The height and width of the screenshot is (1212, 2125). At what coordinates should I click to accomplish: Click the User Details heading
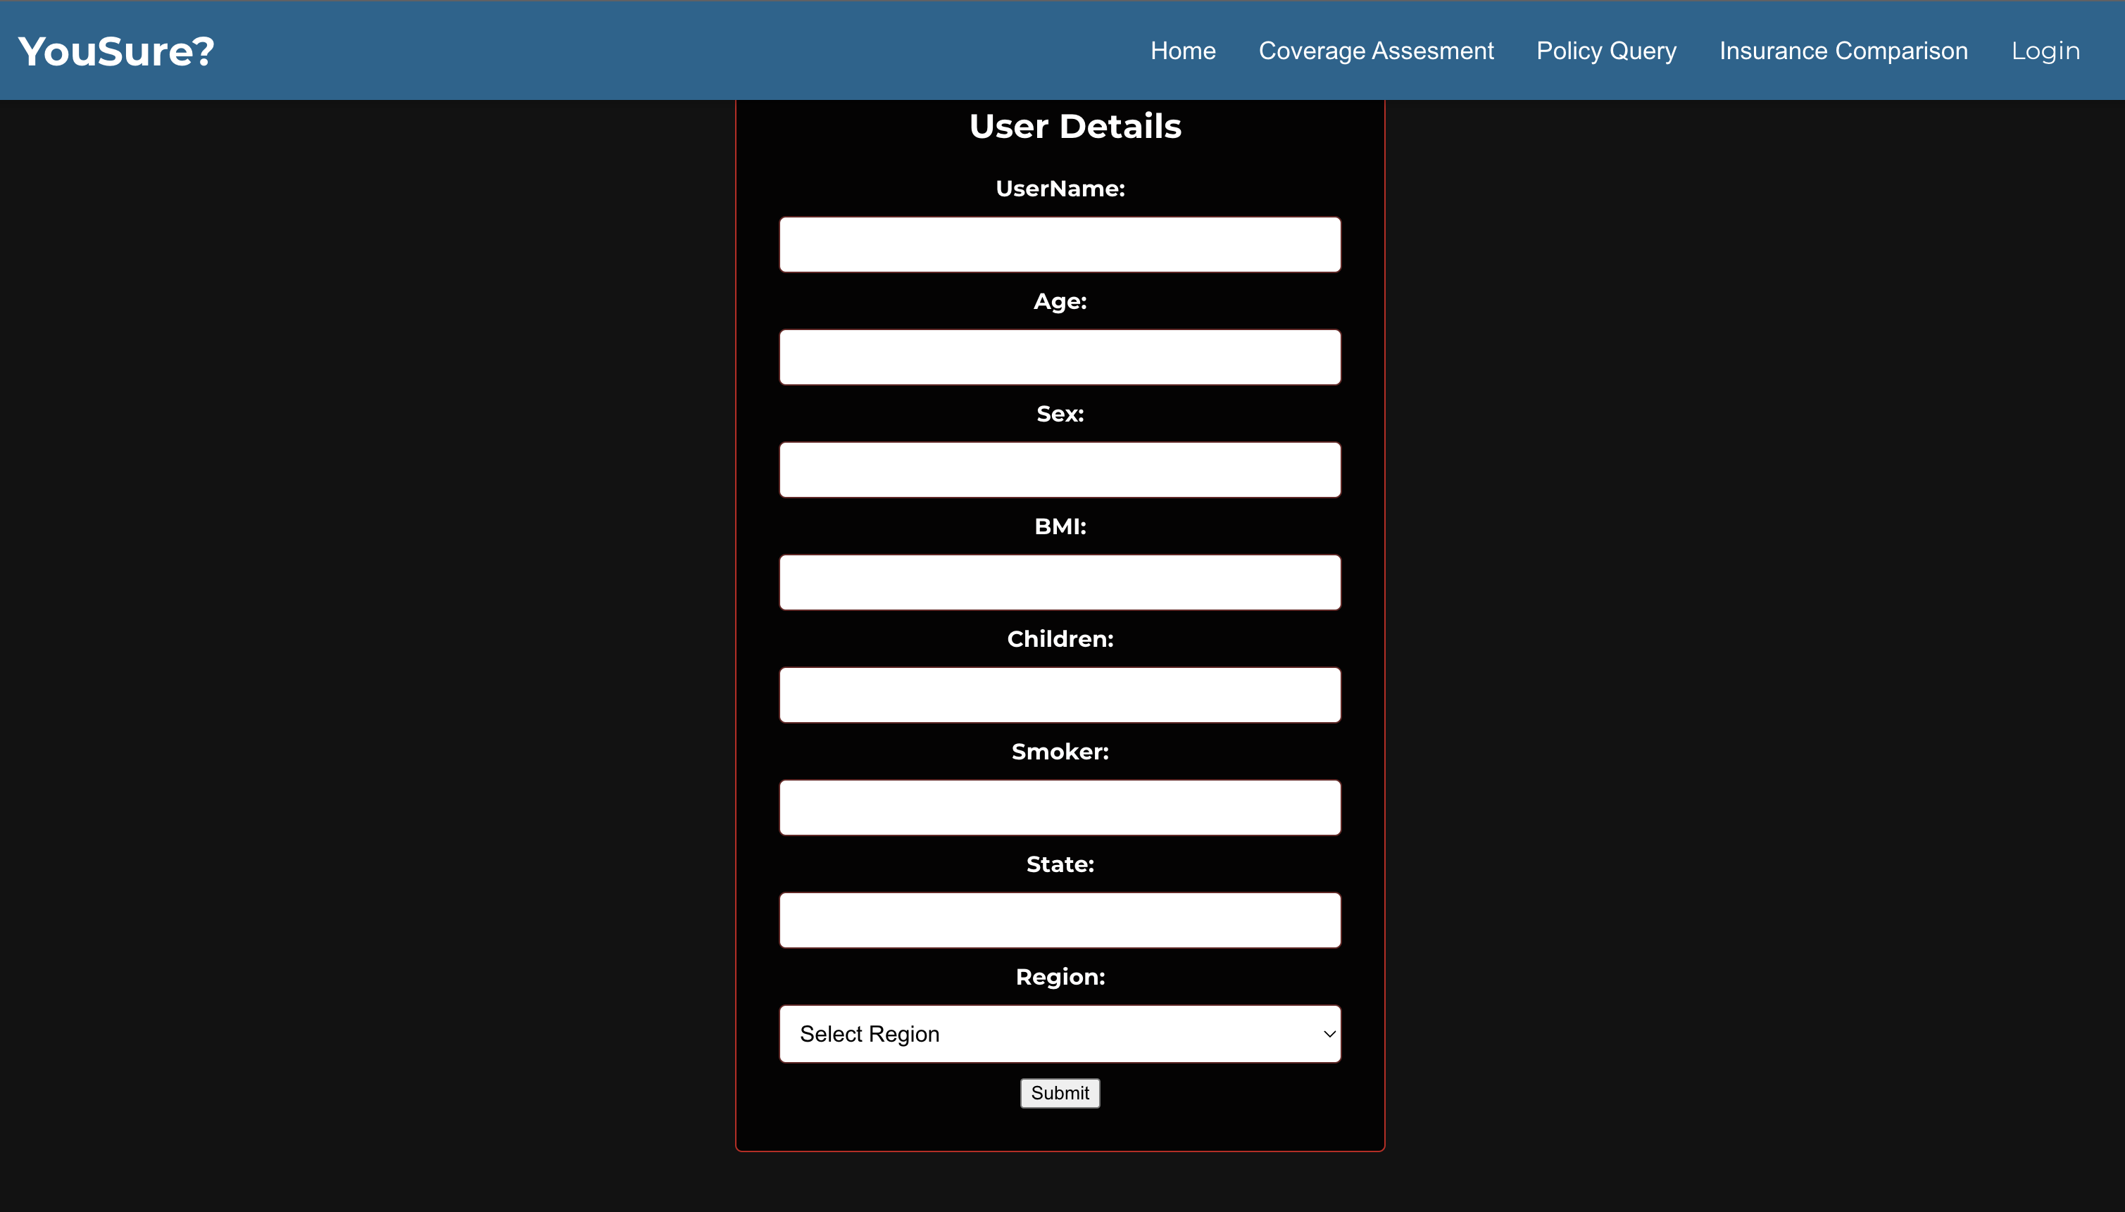click(1075, 127)
